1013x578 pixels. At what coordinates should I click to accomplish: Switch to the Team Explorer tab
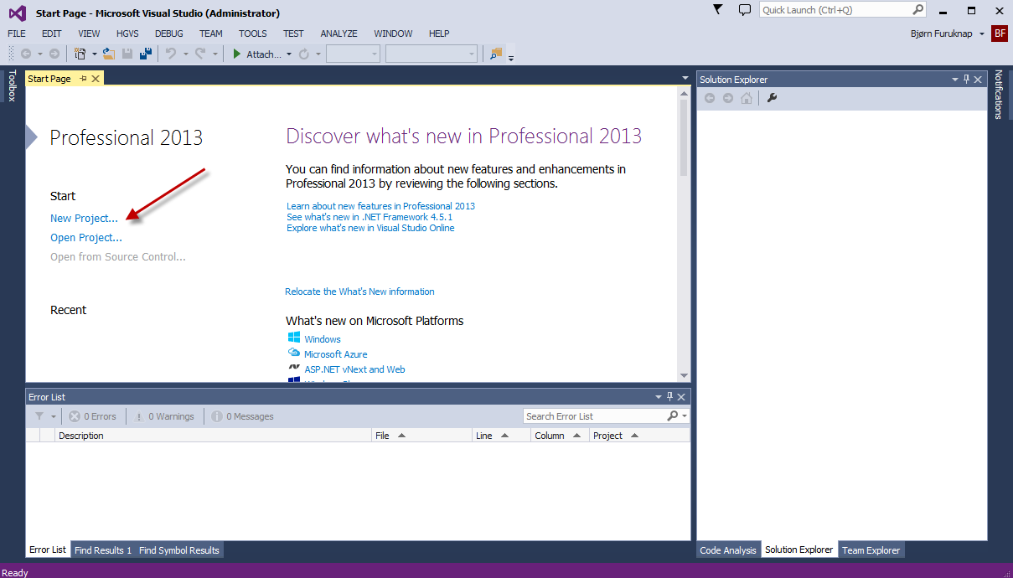tap(871, 550)
